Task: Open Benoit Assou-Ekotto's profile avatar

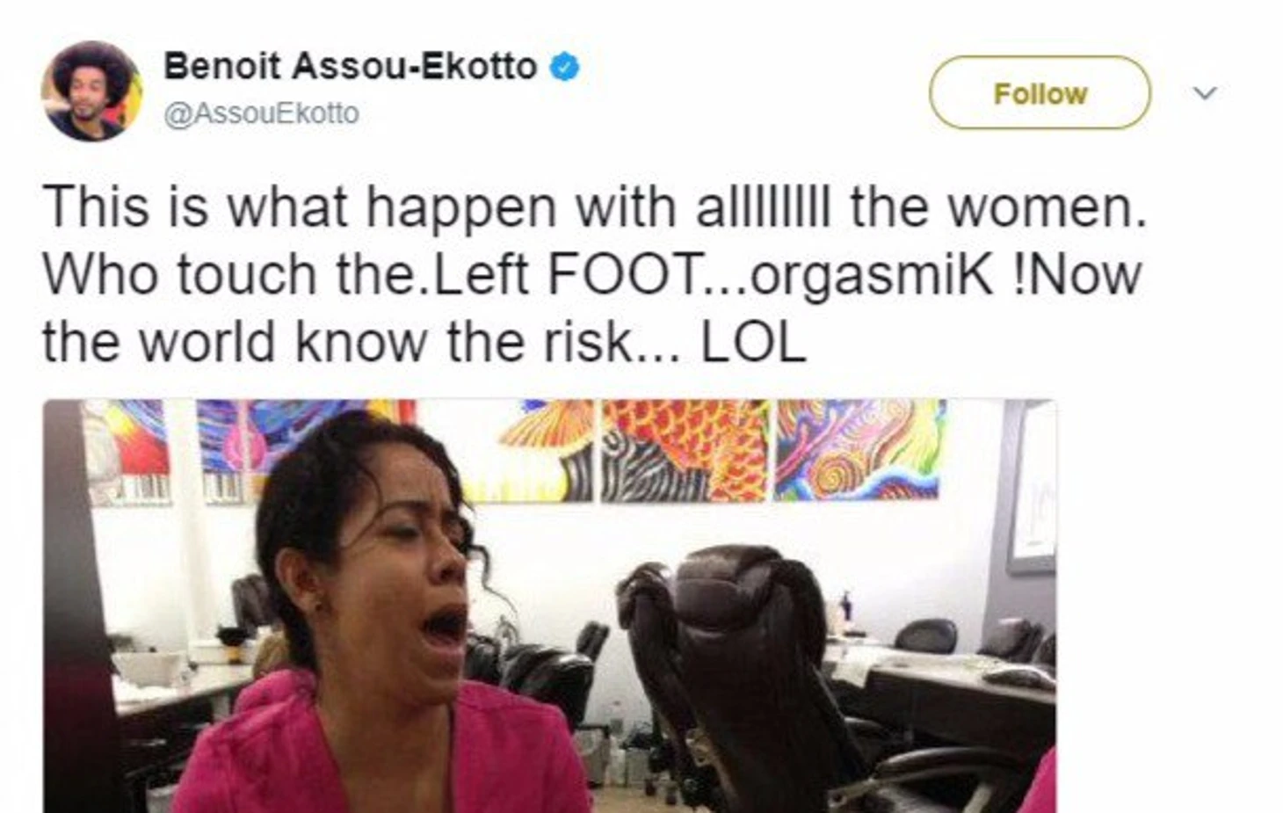Action: click(x=91, y=91)
